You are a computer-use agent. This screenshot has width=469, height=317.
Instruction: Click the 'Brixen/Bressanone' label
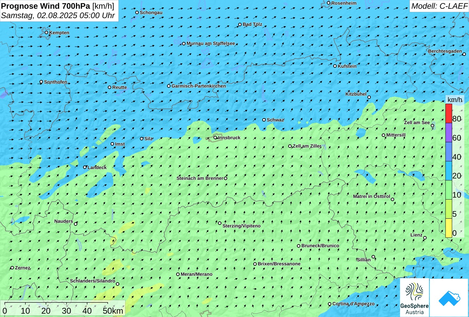point(279,264)
